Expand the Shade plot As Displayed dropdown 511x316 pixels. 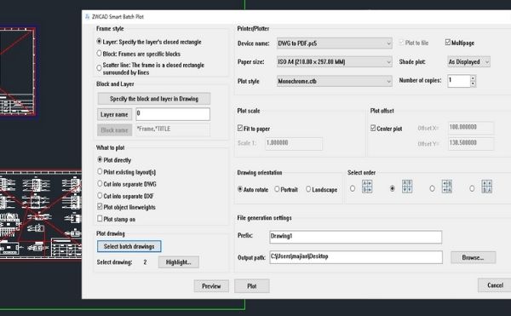click(468, 61)
